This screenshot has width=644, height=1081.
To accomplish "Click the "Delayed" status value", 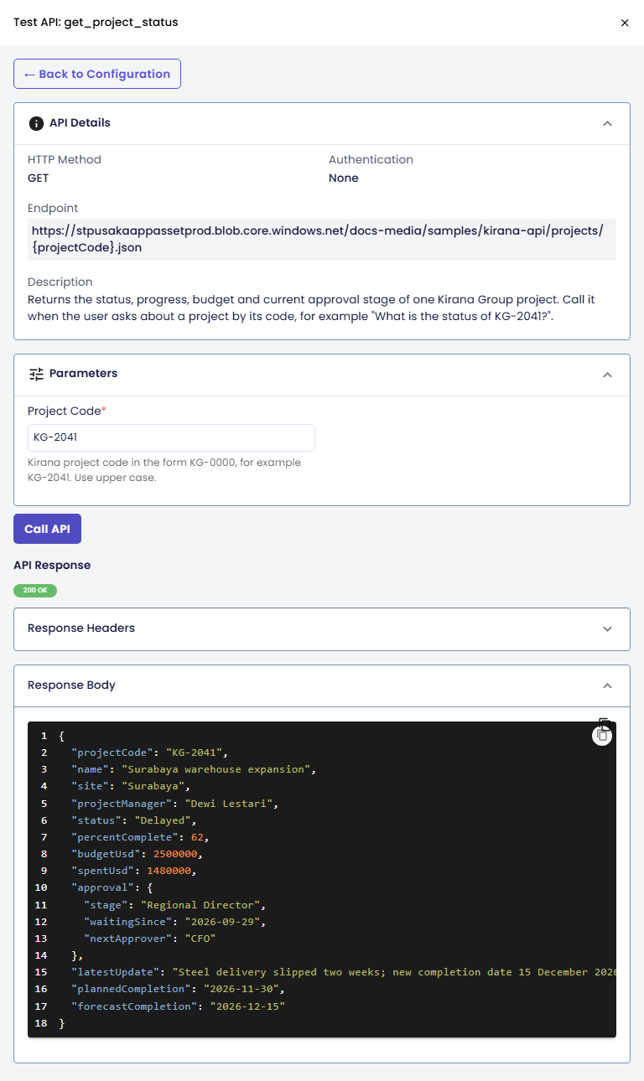I will point(163,820).
